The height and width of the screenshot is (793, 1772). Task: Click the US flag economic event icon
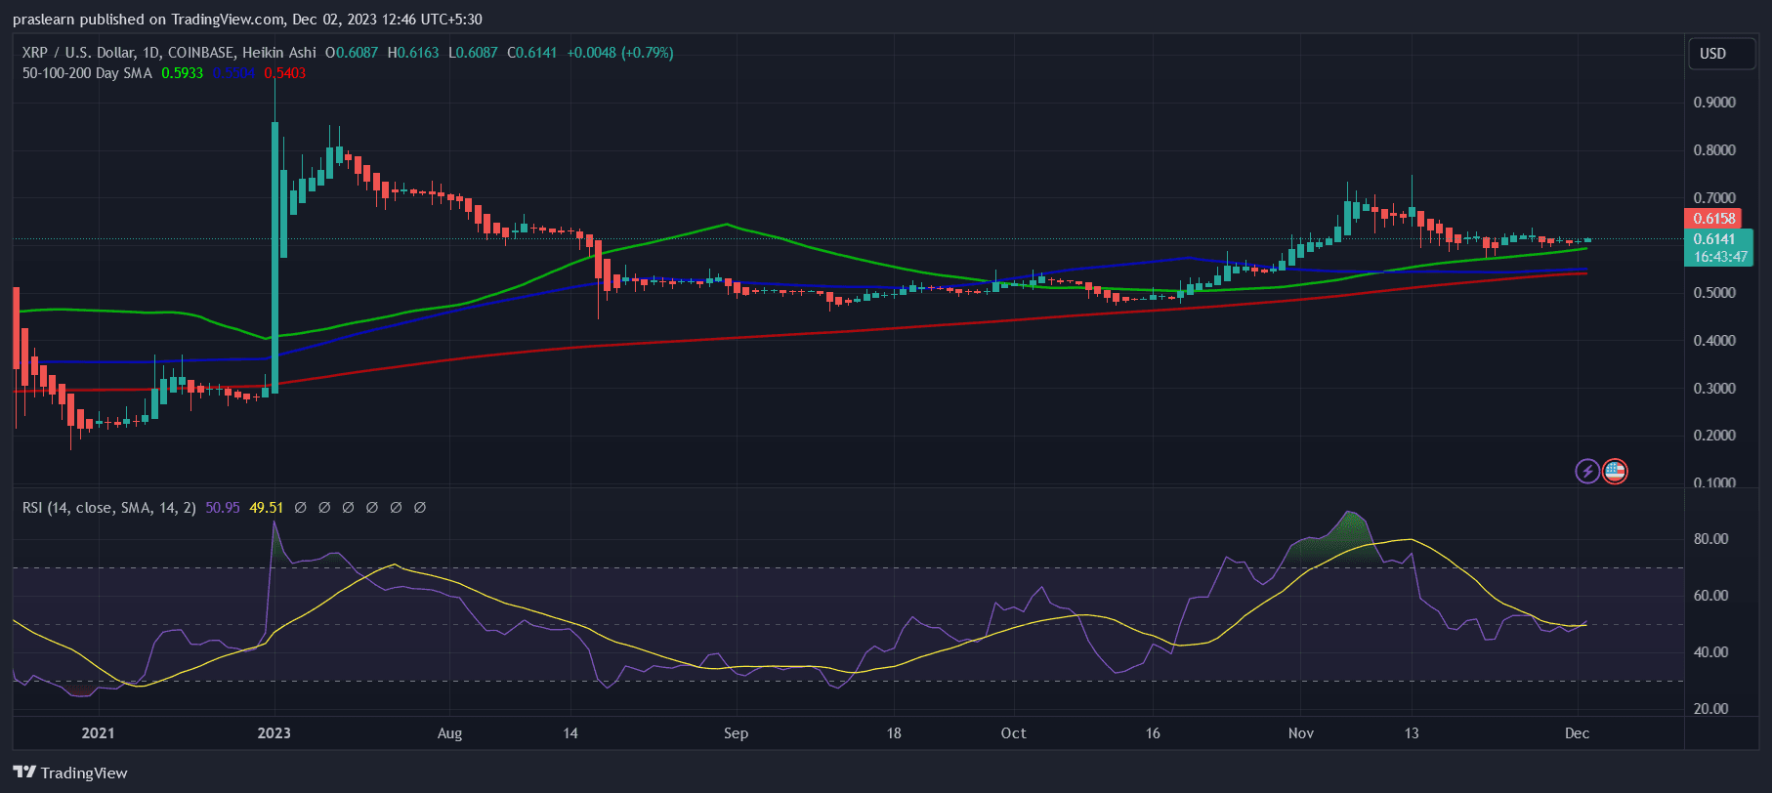[x=1615, y=472]
